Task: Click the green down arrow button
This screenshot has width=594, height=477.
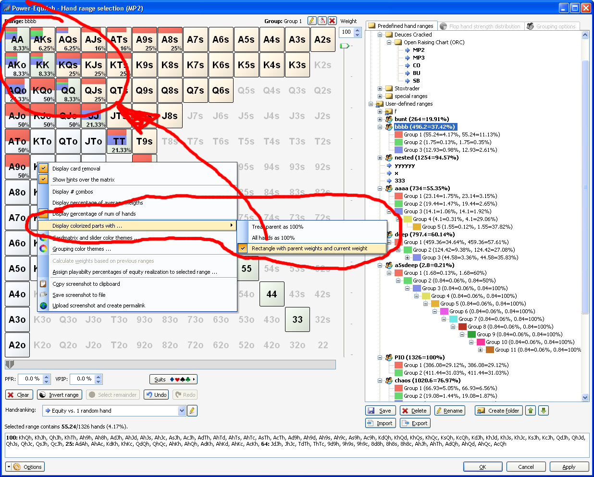Action: pyautogui.click(x=543, y=411)
